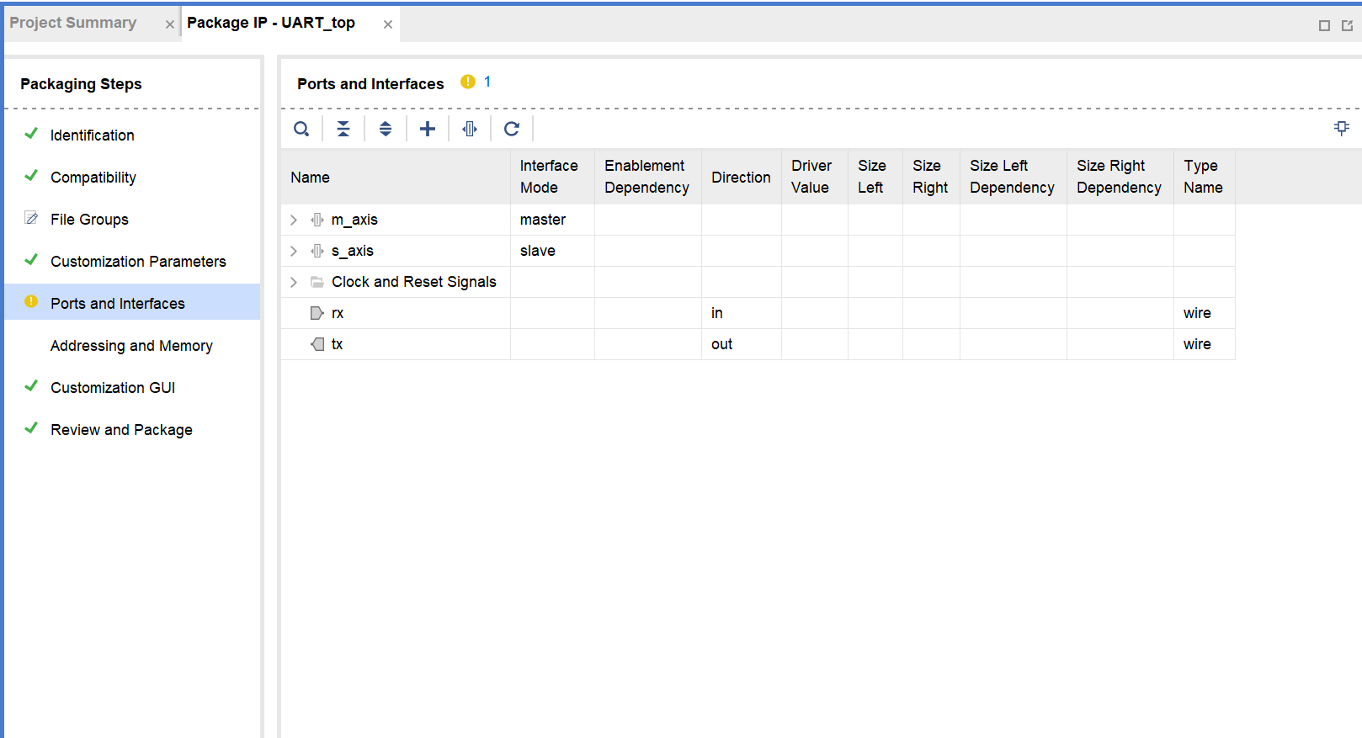Select the tx port row

click(x=337, y=344)
